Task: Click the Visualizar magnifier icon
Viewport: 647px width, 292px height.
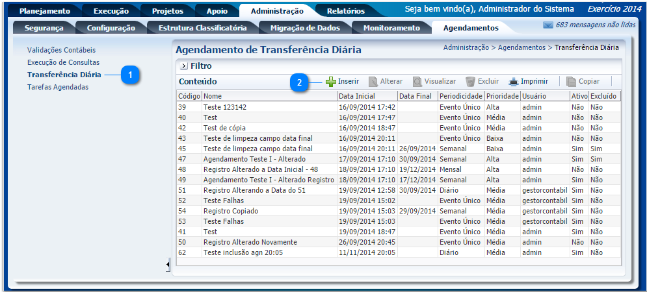Action: tap(417, 82)
